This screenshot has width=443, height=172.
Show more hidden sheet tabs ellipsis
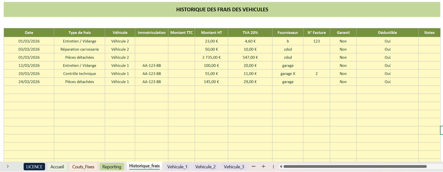[254, 166]
